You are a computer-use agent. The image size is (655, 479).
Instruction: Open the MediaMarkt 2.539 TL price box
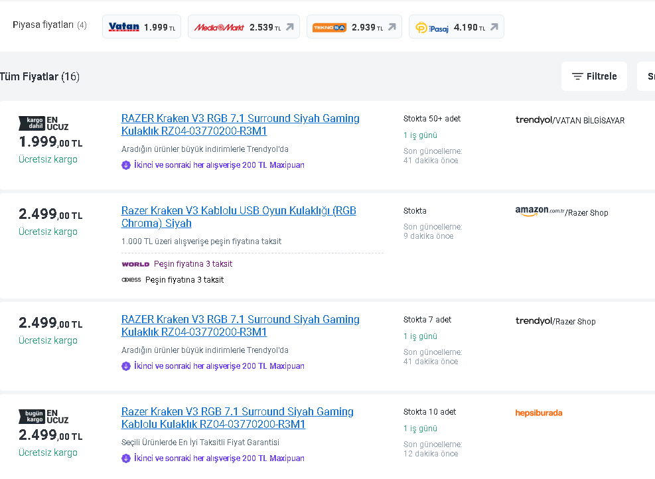pyautogui.click(x=244, y=27)
